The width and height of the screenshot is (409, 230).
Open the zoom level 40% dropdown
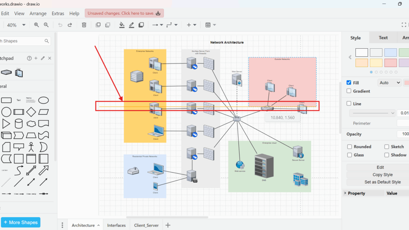[x=16, y=25]
